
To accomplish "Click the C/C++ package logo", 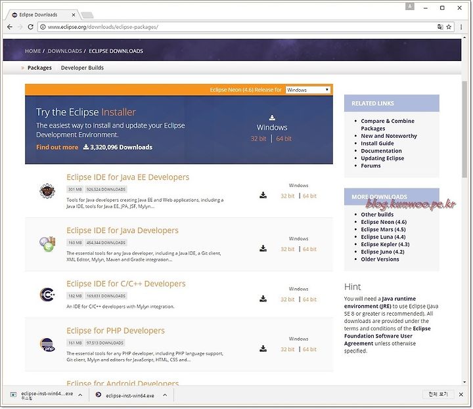I will pyautogui.click(x=47, y=295).
